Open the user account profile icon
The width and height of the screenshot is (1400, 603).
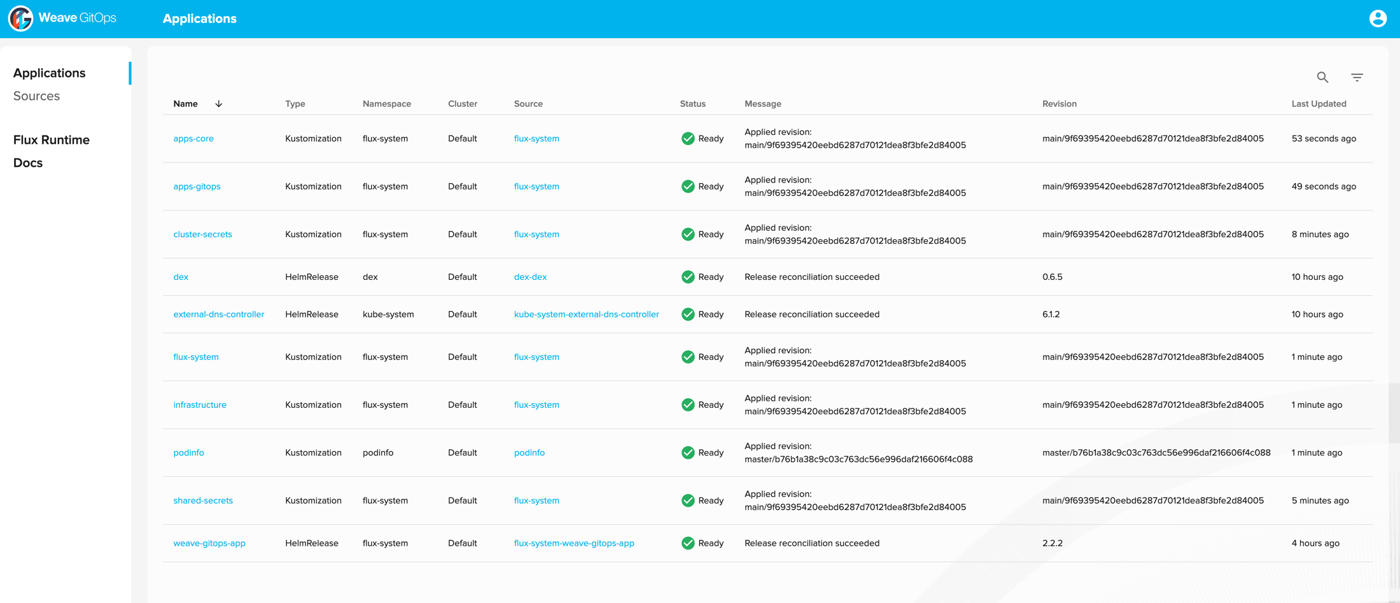pyautogui.click(x=1378, y=18)
